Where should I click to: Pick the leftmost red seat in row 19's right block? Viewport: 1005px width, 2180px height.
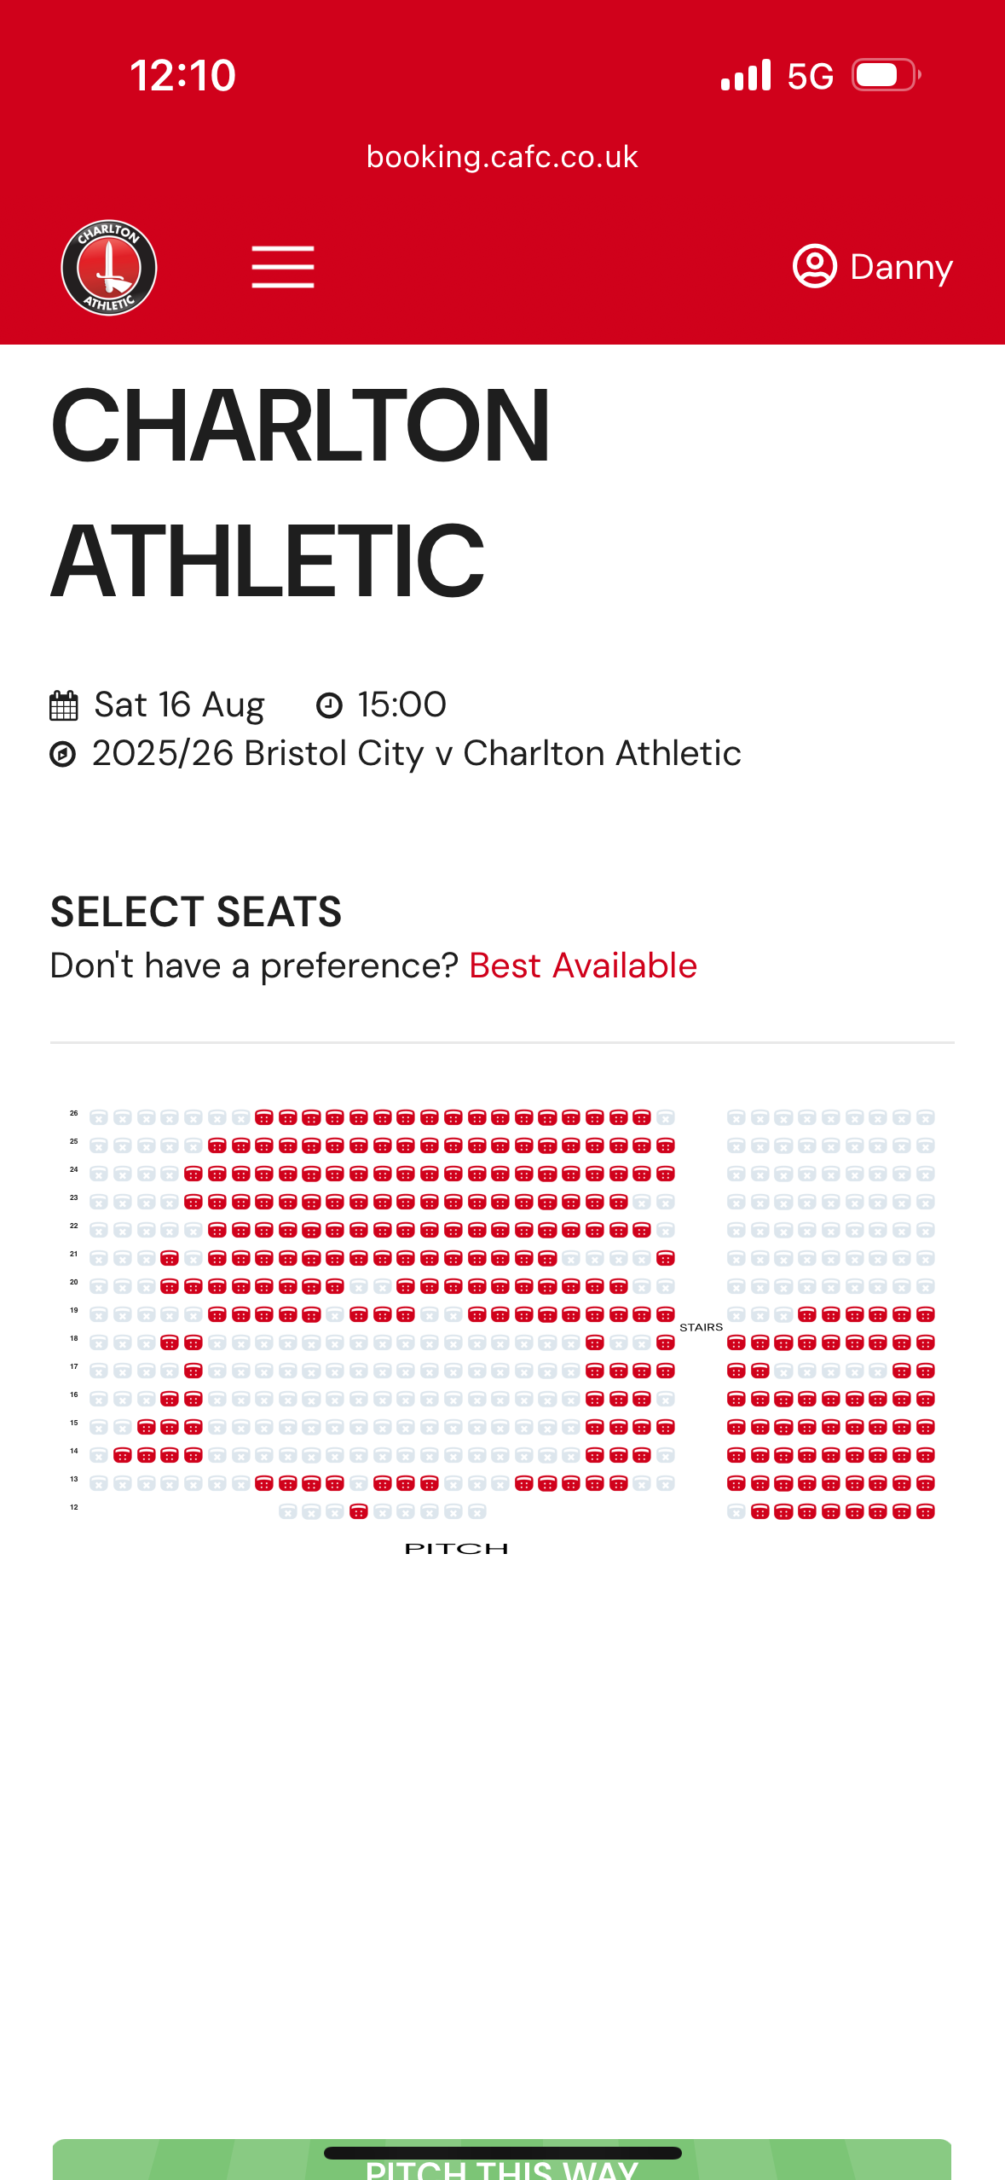(806, 1315)
